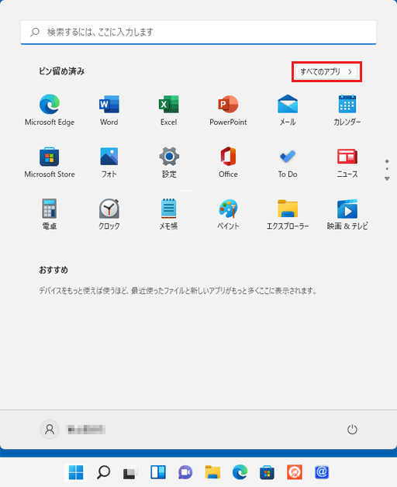Start PowerPoint from the pinned grid
This screenshot has height=487, width=397.
click(228, 110)
